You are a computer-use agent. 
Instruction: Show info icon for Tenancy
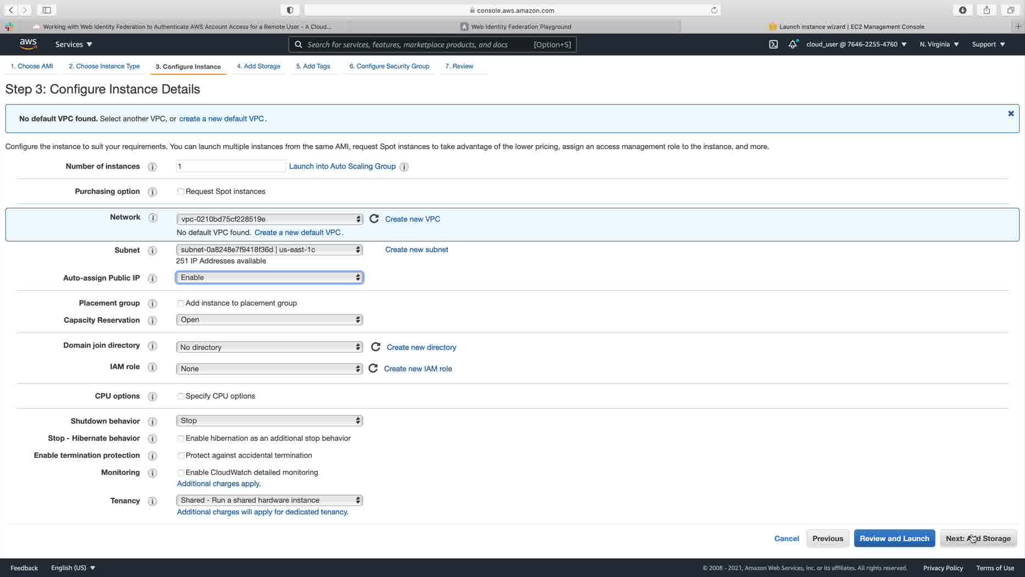coord(153,501)
